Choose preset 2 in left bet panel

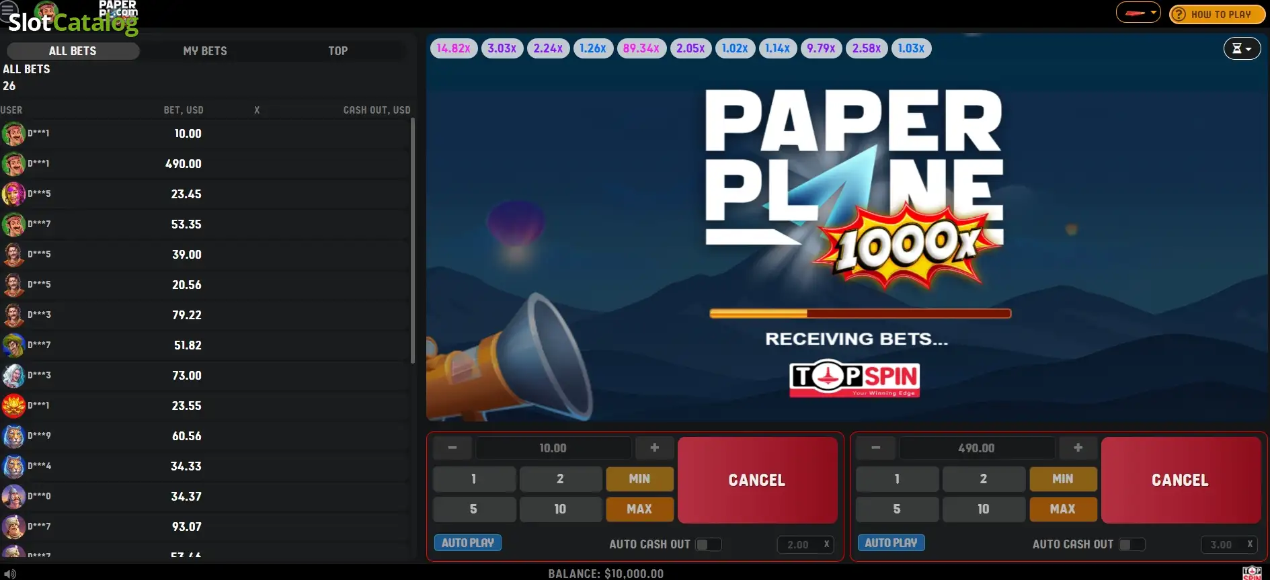(x=560, y=479)
